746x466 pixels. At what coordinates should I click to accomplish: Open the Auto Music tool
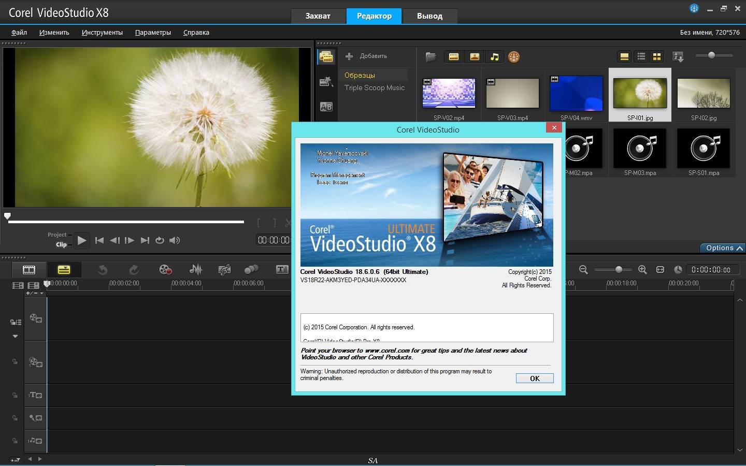[x=224, y=270]
